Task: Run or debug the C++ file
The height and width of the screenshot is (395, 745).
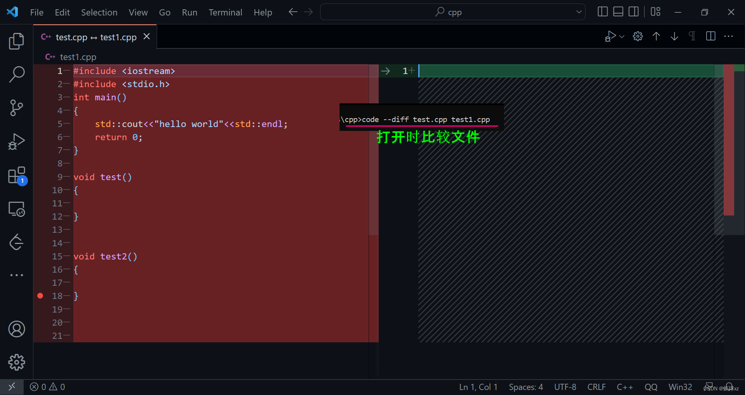Action: point(610,36)
